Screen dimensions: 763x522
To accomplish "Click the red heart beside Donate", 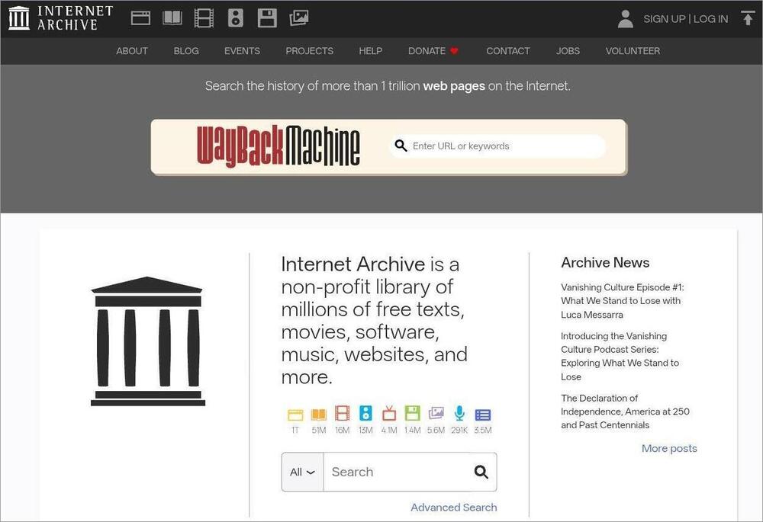I will click(x=454, y=50).
